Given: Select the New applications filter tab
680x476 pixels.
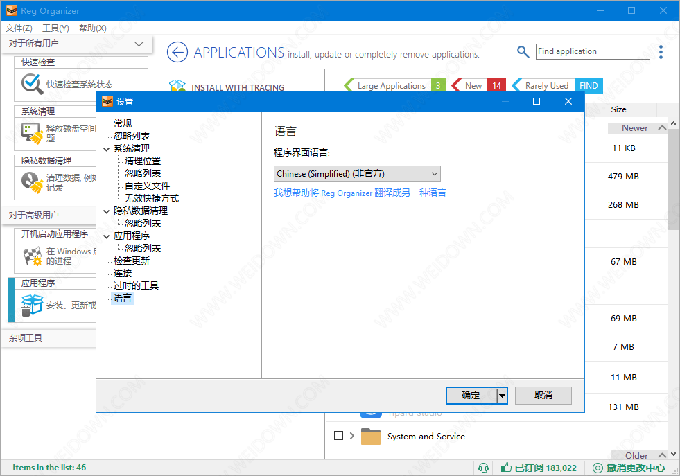Looking at the screenshot, I should point(479,85).
